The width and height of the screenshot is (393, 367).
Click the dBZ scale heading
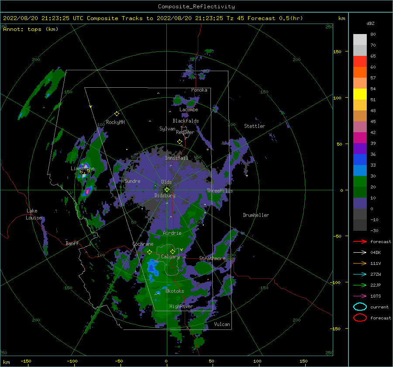click(x=370, y=23)
